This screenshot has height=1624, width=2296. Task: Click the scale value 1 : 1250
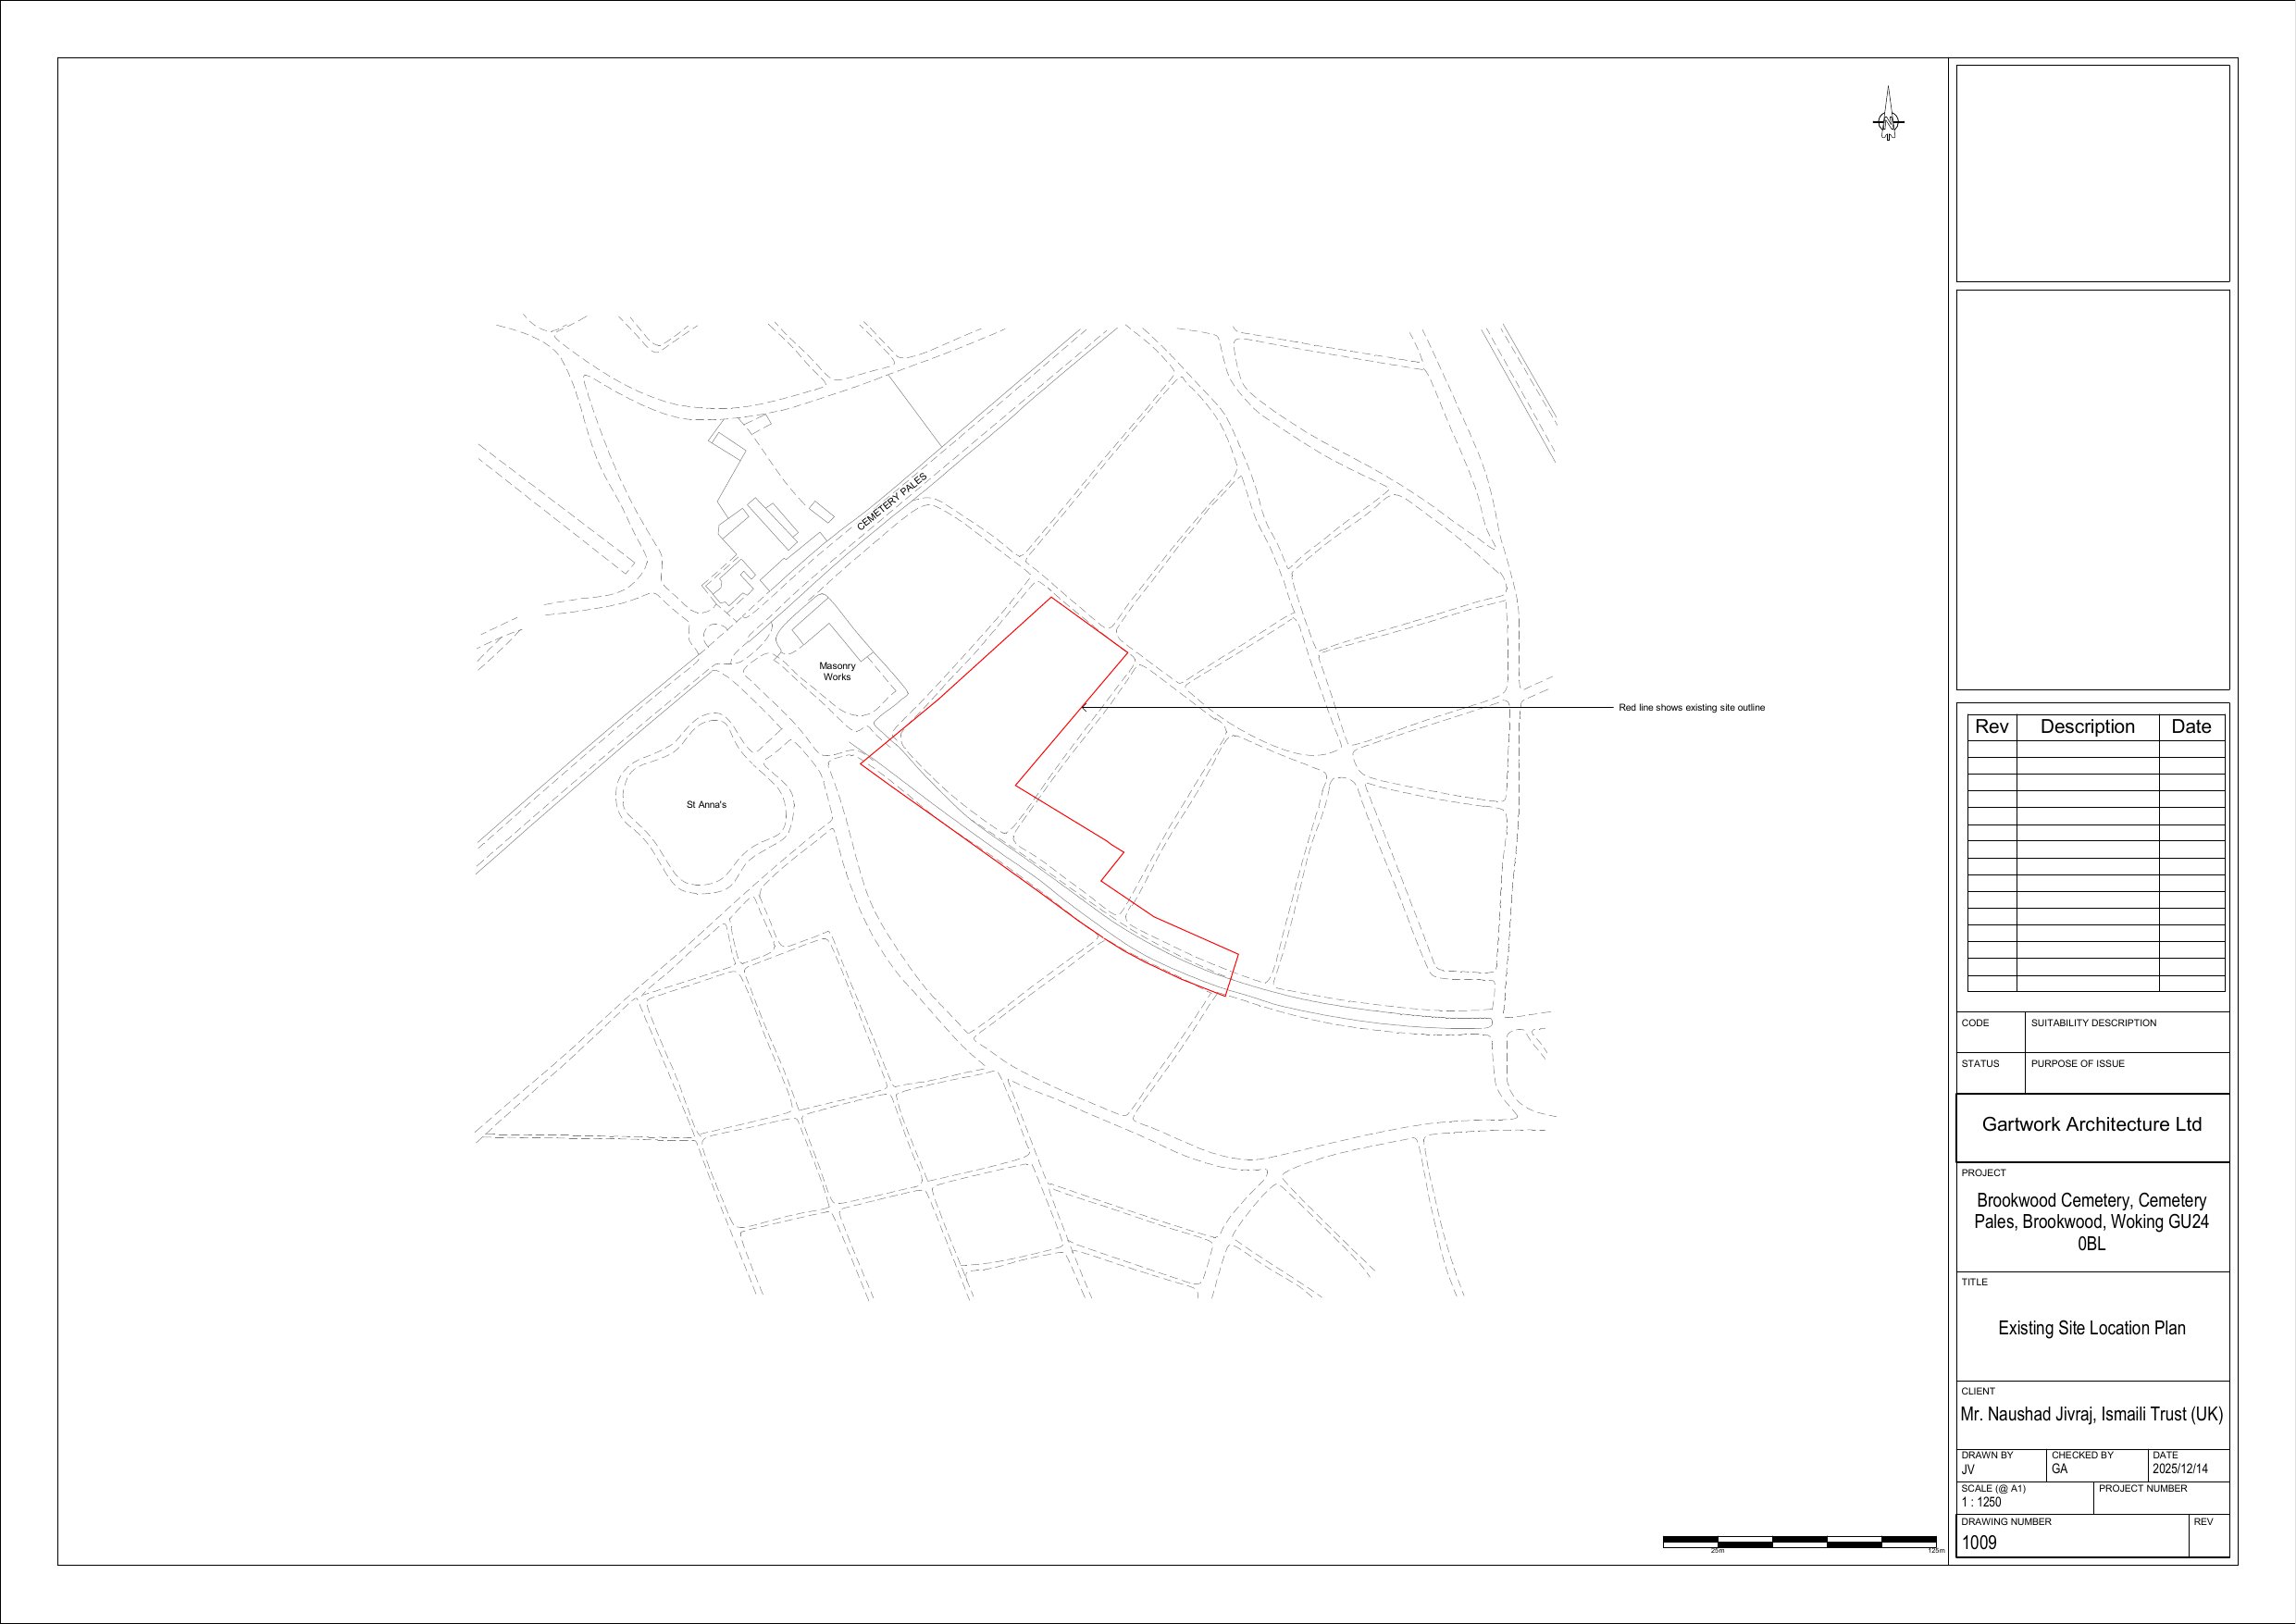tap(1981, 1502)
